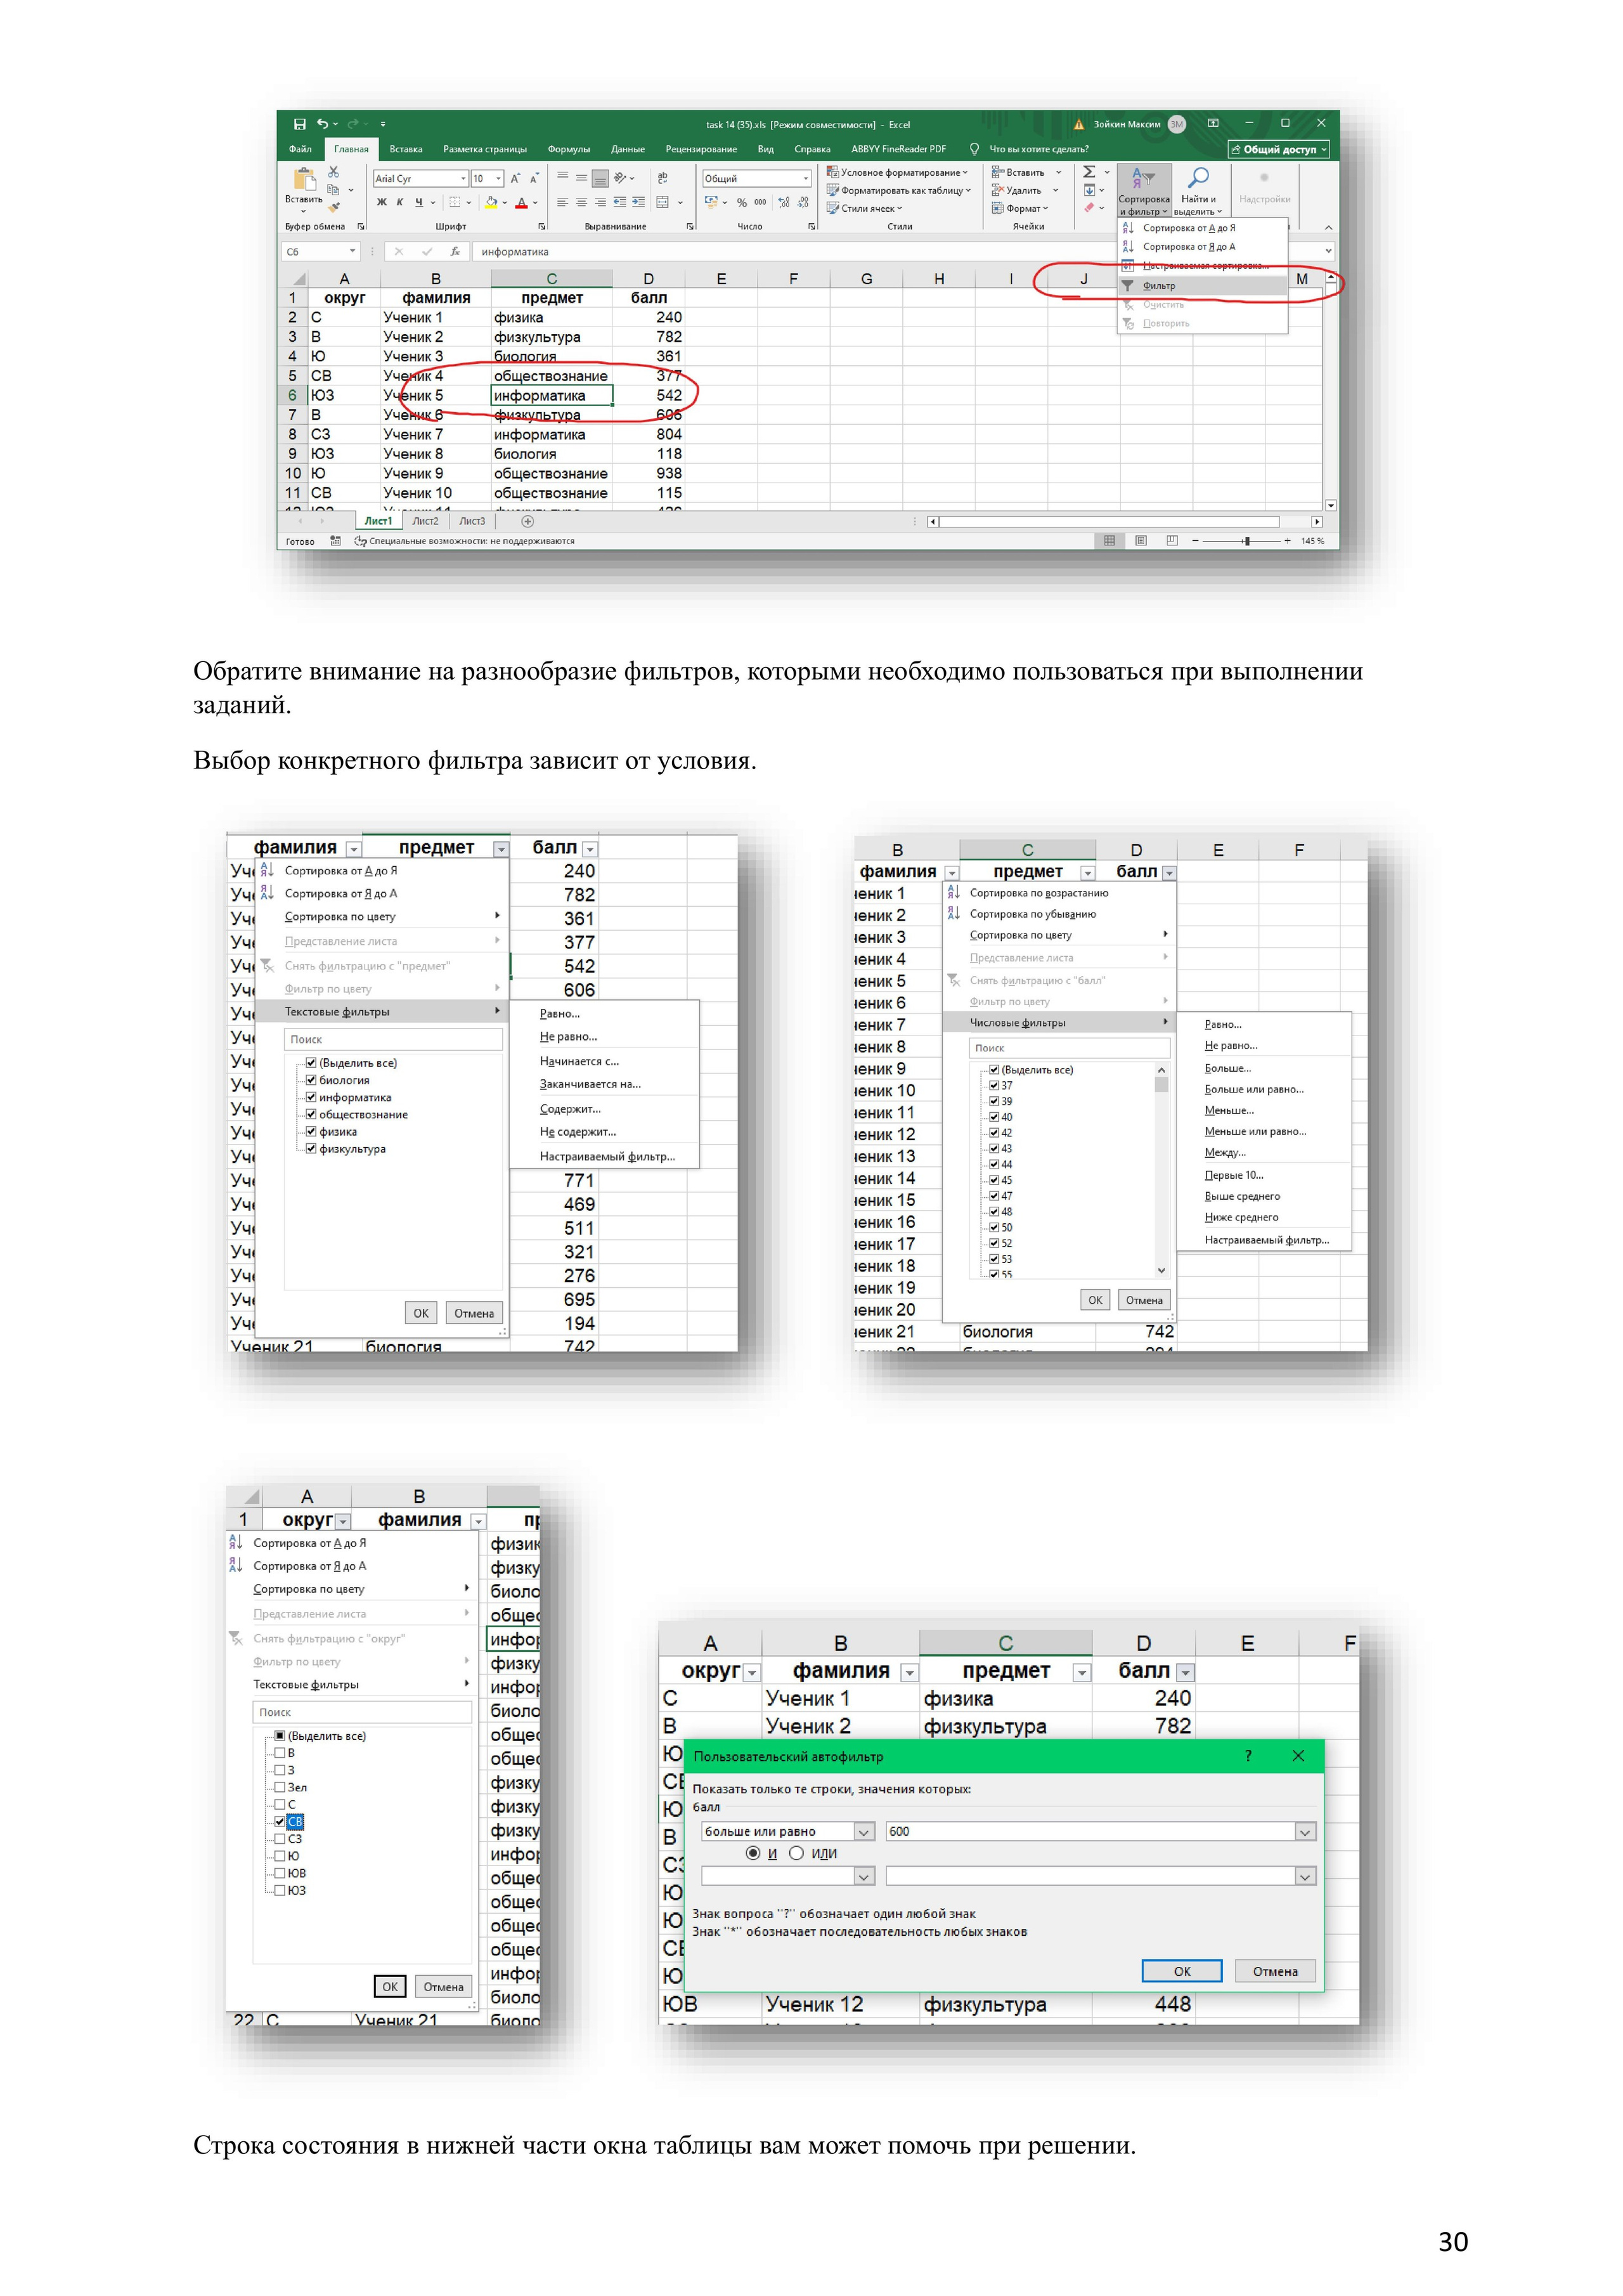This screenshot has height=2296, width=1623.
Task: Open the больше или равно condition dropdown
Action: click(864, 1831)
